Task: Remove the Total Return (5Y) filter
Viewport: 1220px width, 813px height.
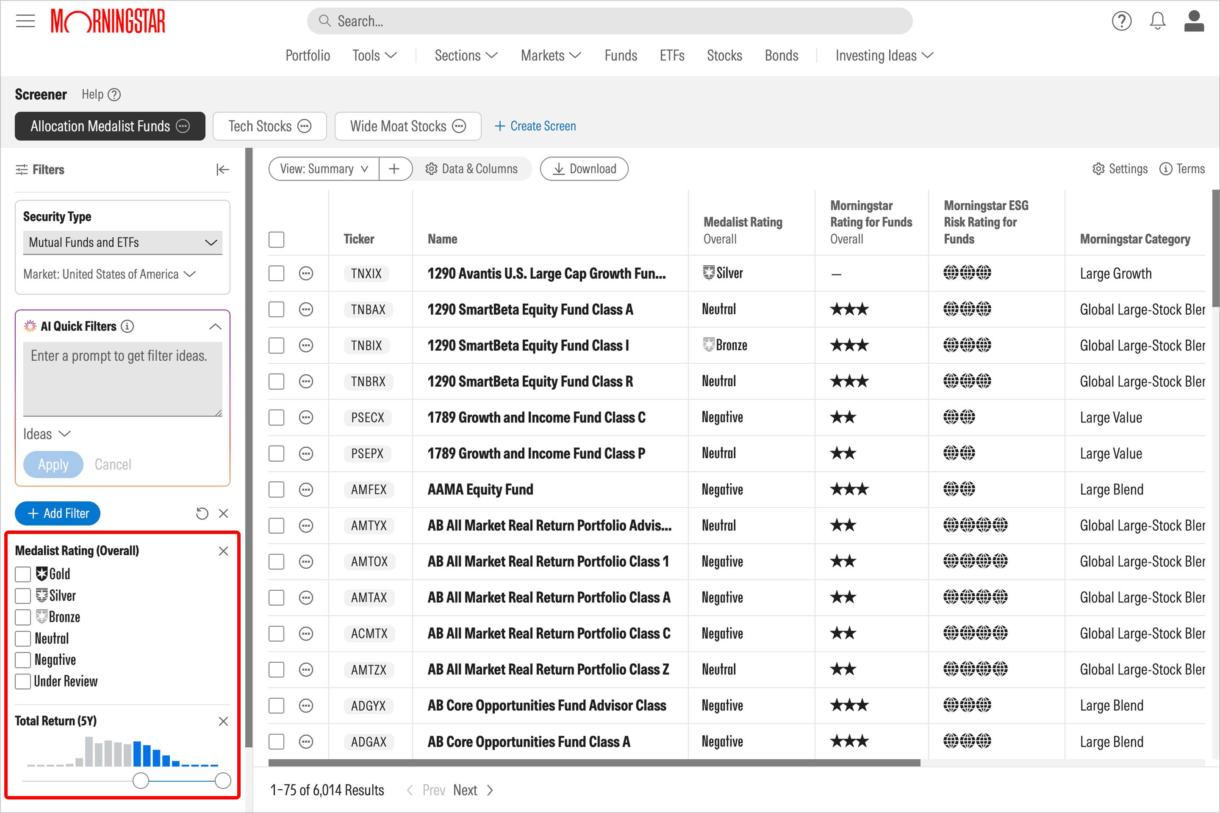Action: (x=224, y=721)
